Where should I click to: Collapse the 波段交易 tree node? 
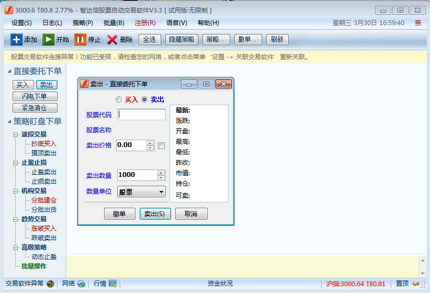(16, 134)
